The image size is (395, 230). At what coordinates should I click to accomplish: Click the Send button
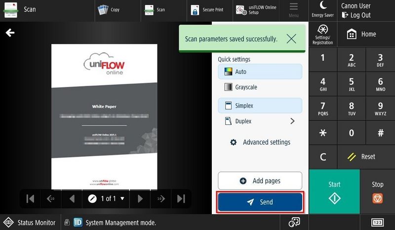260,202
